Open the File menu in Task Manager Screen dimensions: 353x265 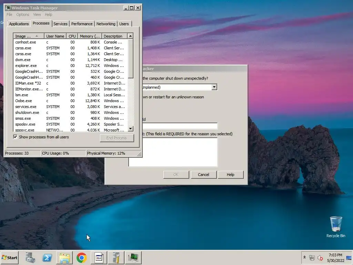click(9, 14)
